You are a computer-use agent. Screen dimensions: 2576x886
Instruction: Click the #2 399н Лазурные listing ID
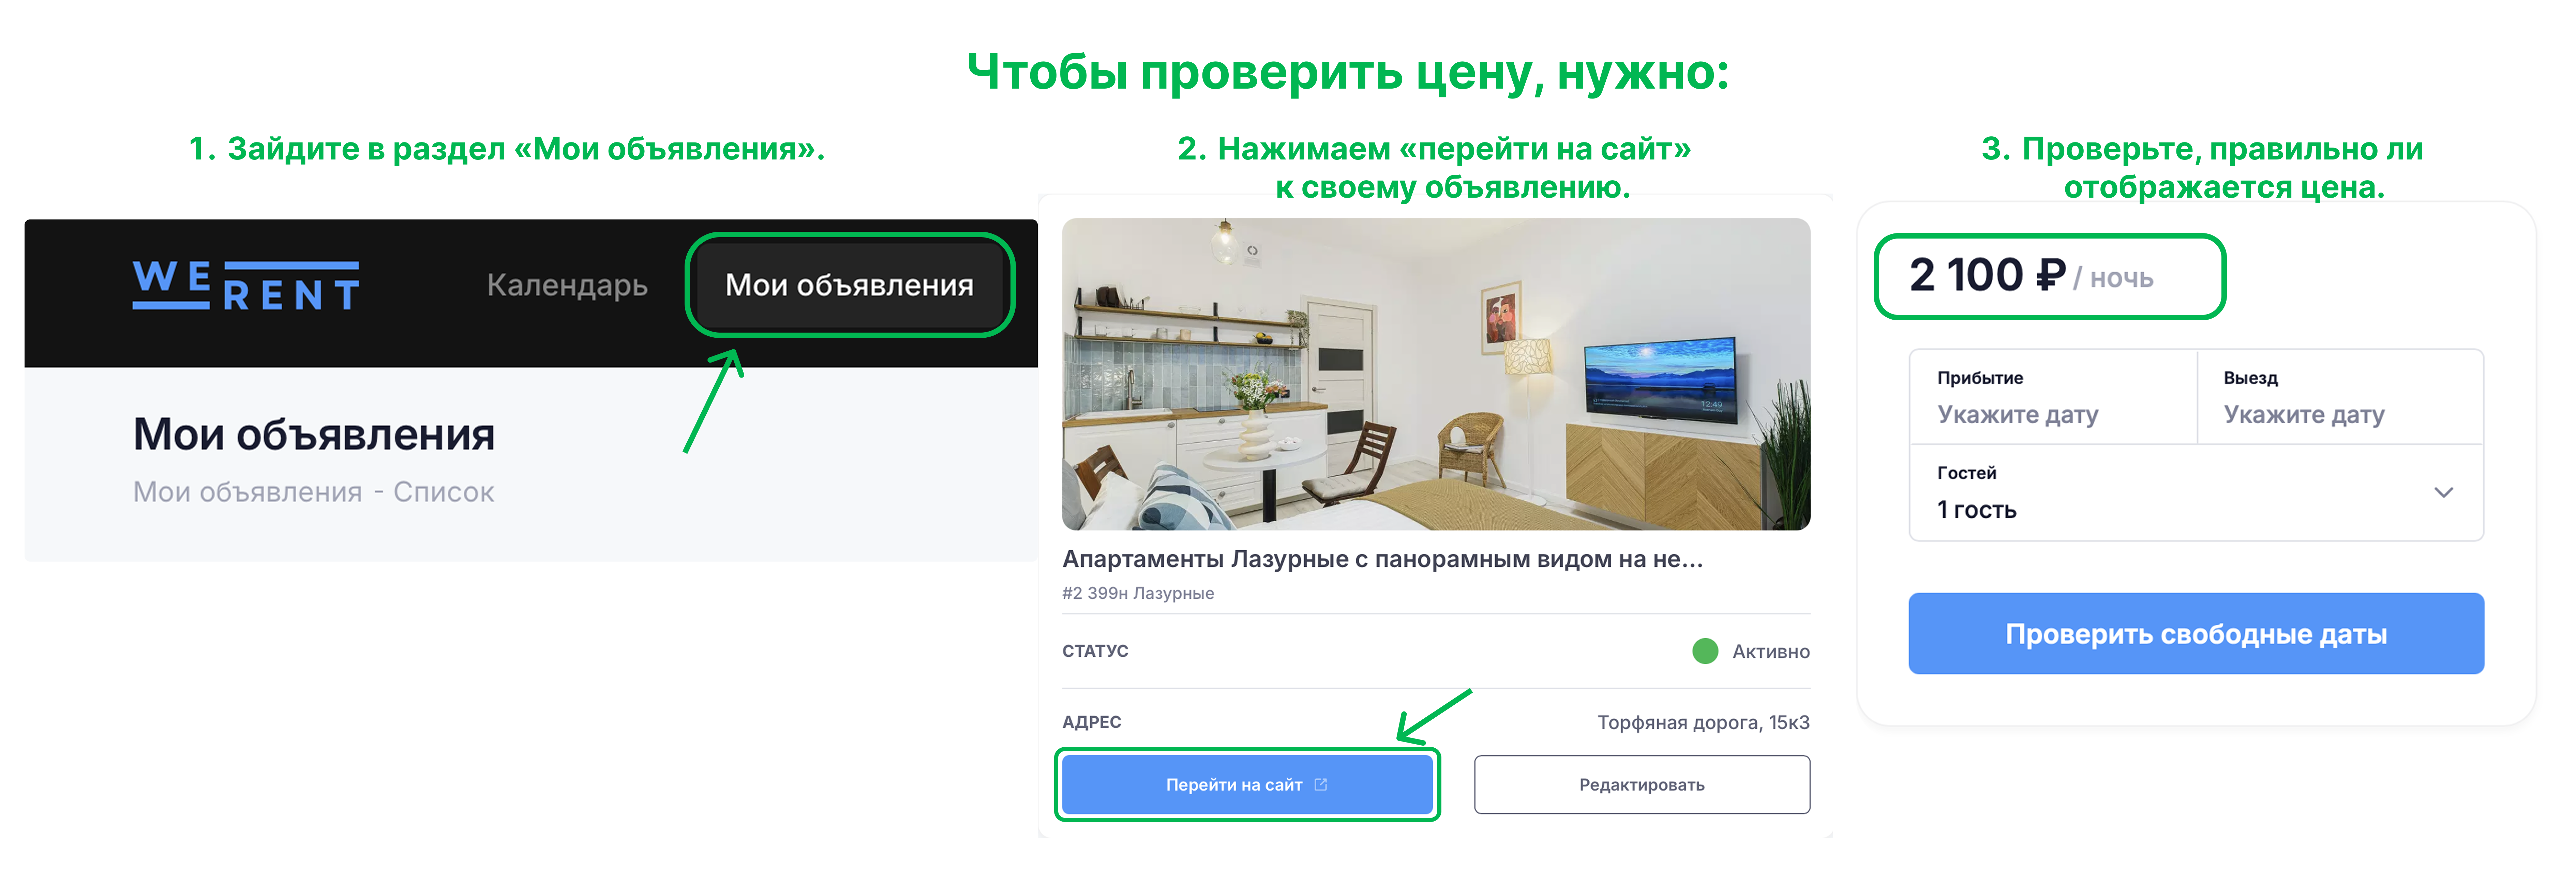(x=1138, y=593)
